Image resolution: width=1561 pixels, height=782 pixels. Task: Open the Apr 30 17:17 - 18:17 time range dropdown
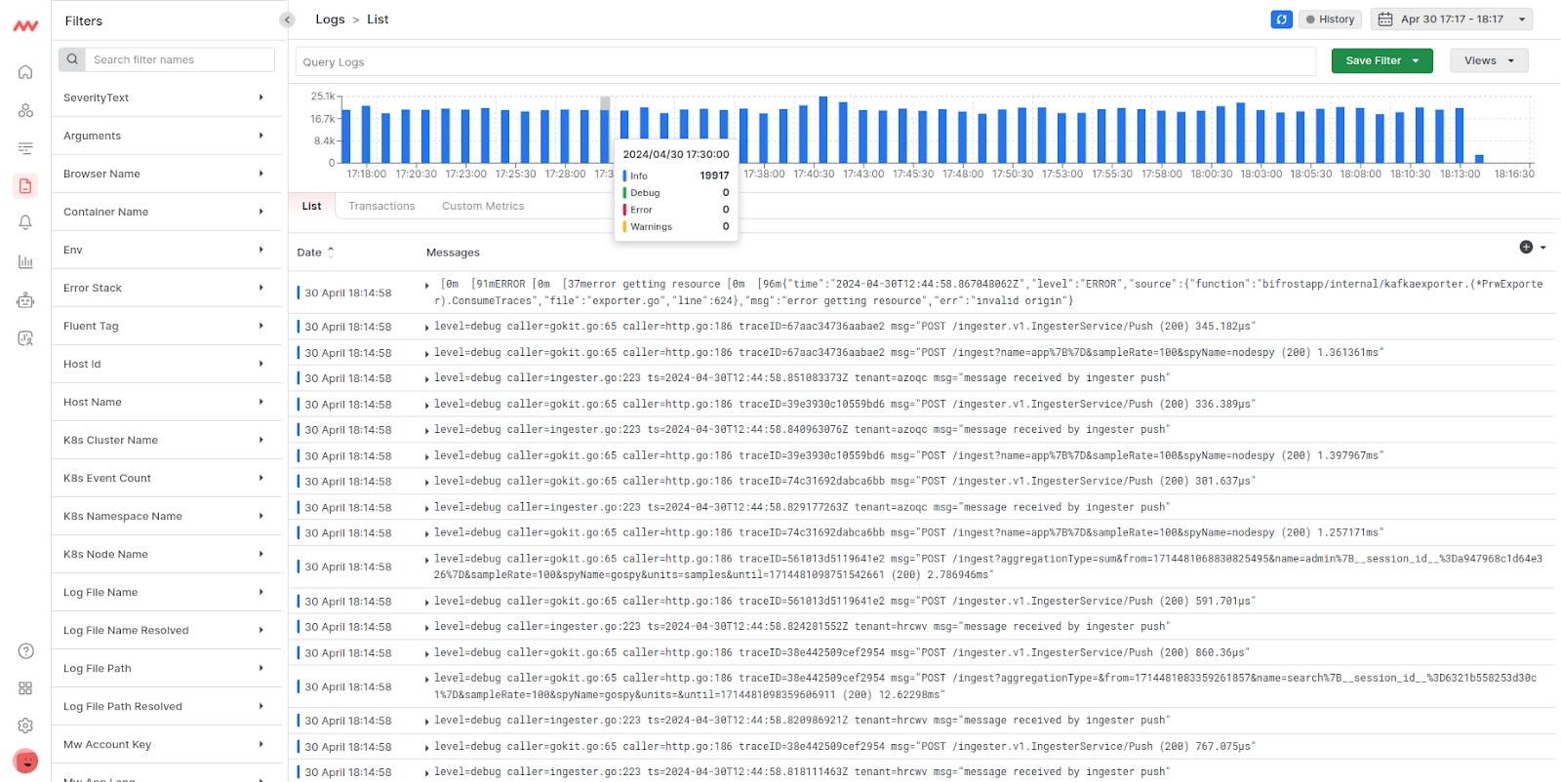[1452, 20]
